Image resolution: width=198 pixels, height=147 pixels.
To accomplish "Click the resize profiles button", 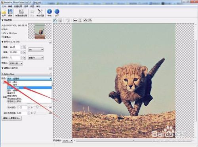I will (x=11, y=118).
